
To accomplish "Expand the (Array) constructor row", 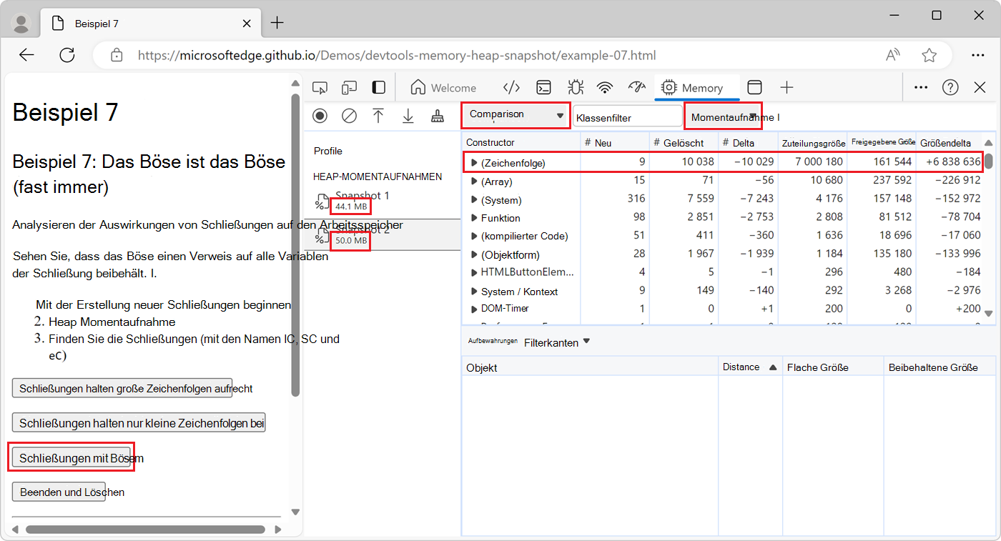I will [474, 182].
